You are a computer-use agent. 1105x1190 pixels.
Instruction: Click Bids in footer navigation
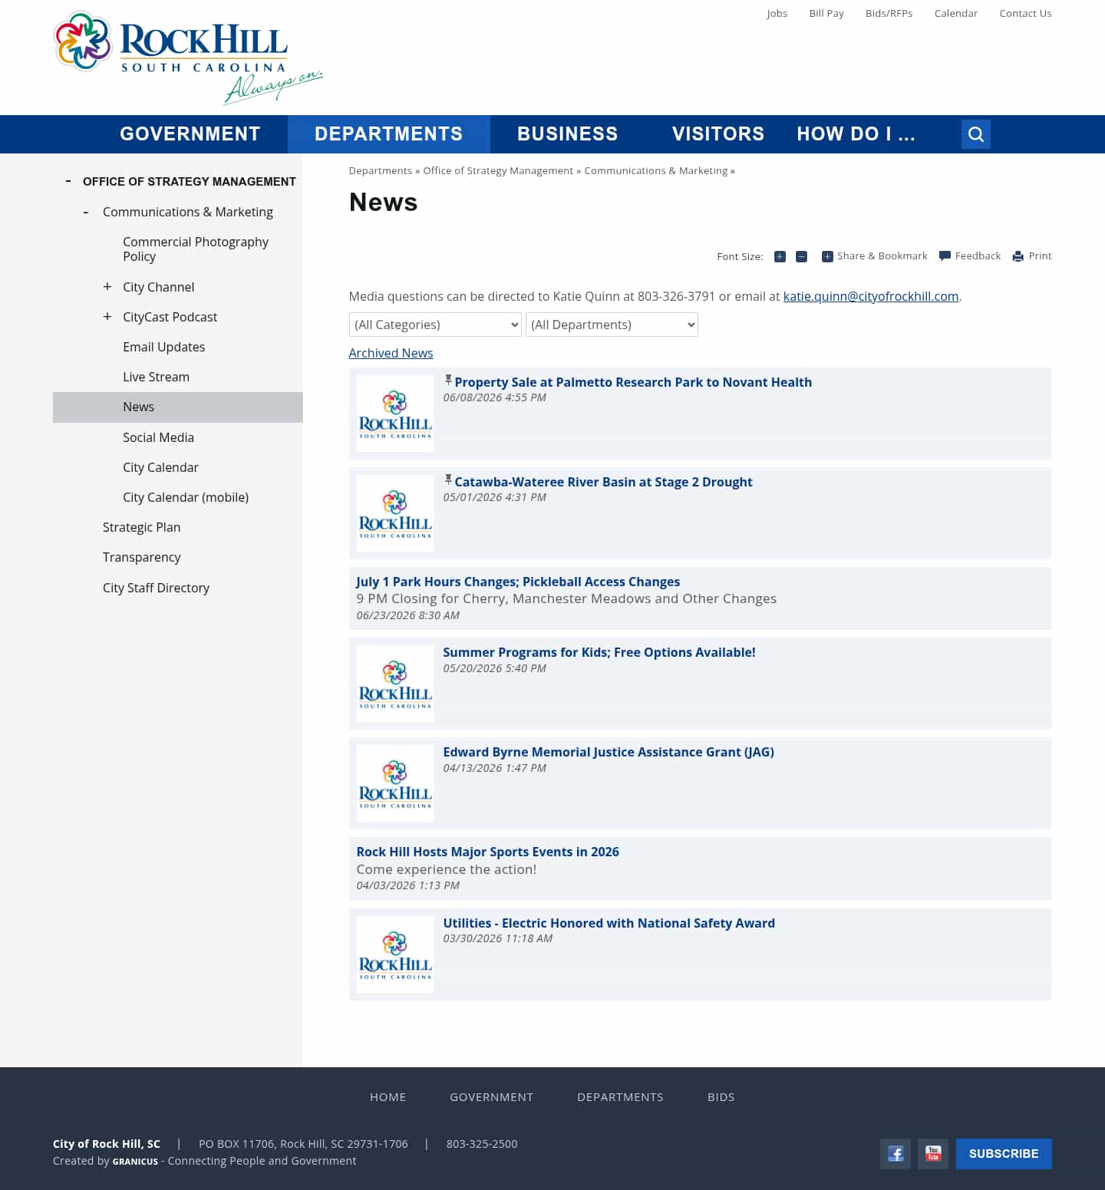pyautogui.click(x=721, y=1097)
